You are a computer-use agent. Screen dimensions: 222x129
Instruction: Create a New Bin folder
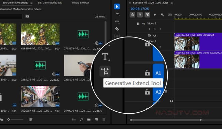89,119
